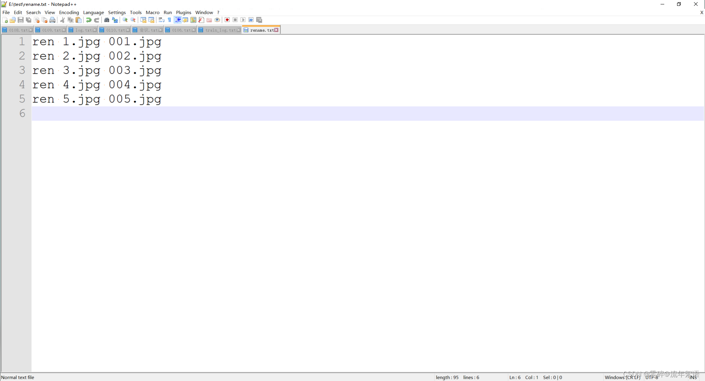Start macro recording red dot icon
This screenshot has height=381, width=705.
[227, 20]
